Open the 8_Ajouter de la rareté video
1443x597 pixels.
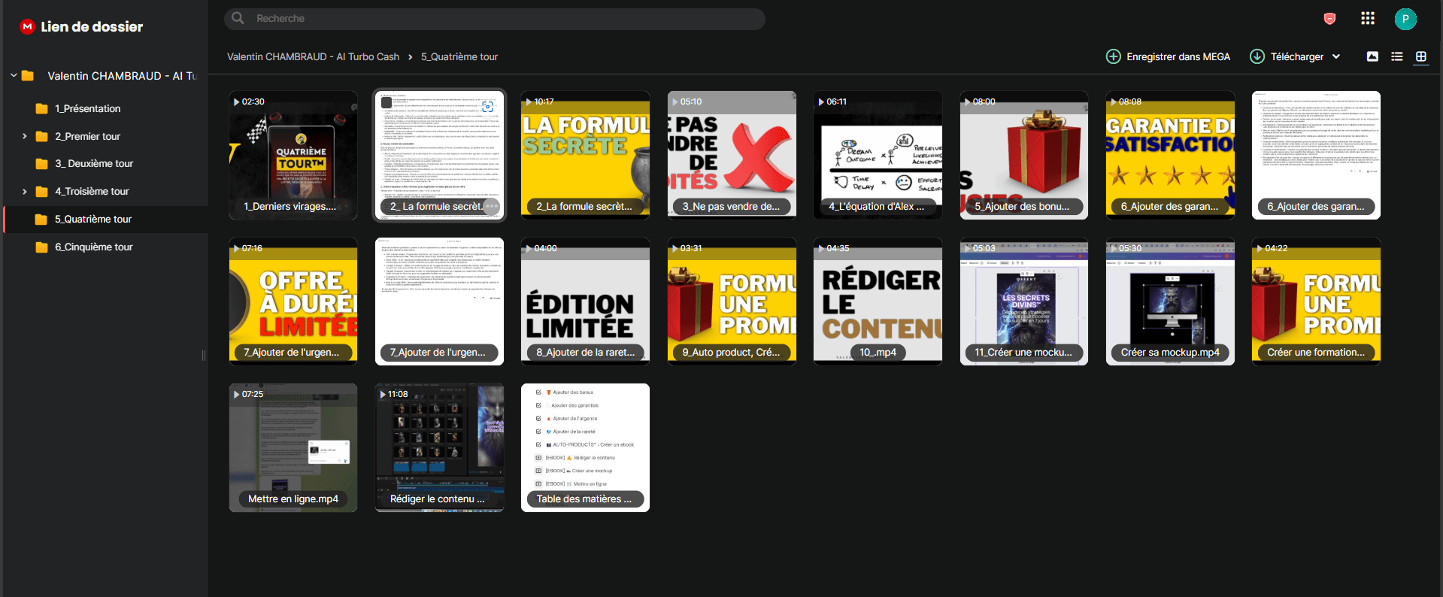tap(585, 302)
